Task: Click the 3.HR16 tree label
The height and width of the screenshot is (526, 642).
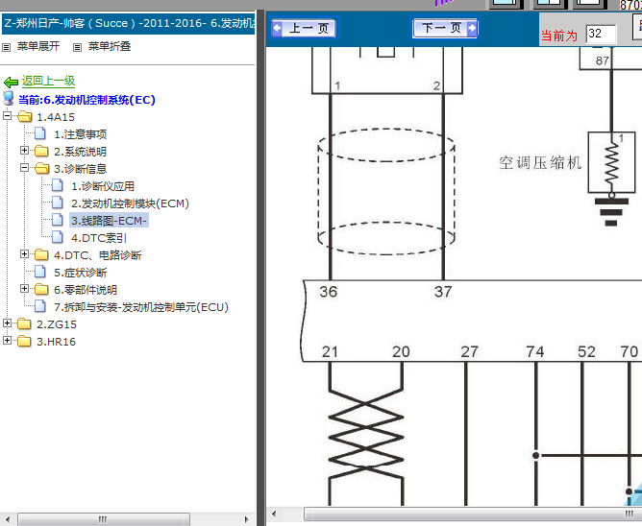Action: [56, 342]
